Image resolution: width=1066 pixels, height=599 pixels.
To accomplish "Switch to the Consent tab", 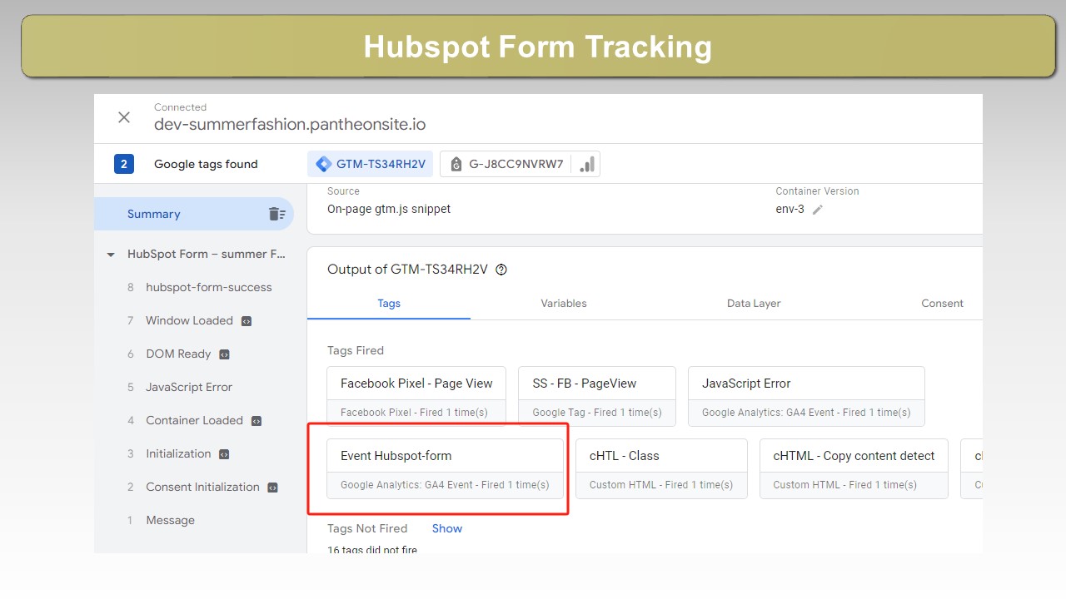I will [942, 304].
